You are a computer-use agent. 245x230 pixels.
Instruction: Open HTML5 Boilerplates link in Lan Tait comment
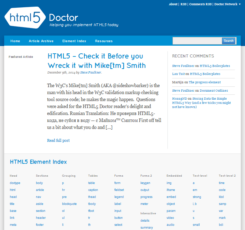click(x=205, y=74)
